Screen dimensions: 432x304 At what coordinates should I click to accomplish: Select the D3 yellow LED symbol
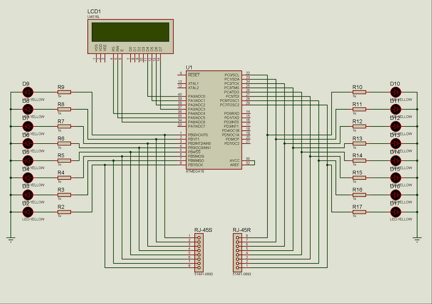[x=27, y=195]
